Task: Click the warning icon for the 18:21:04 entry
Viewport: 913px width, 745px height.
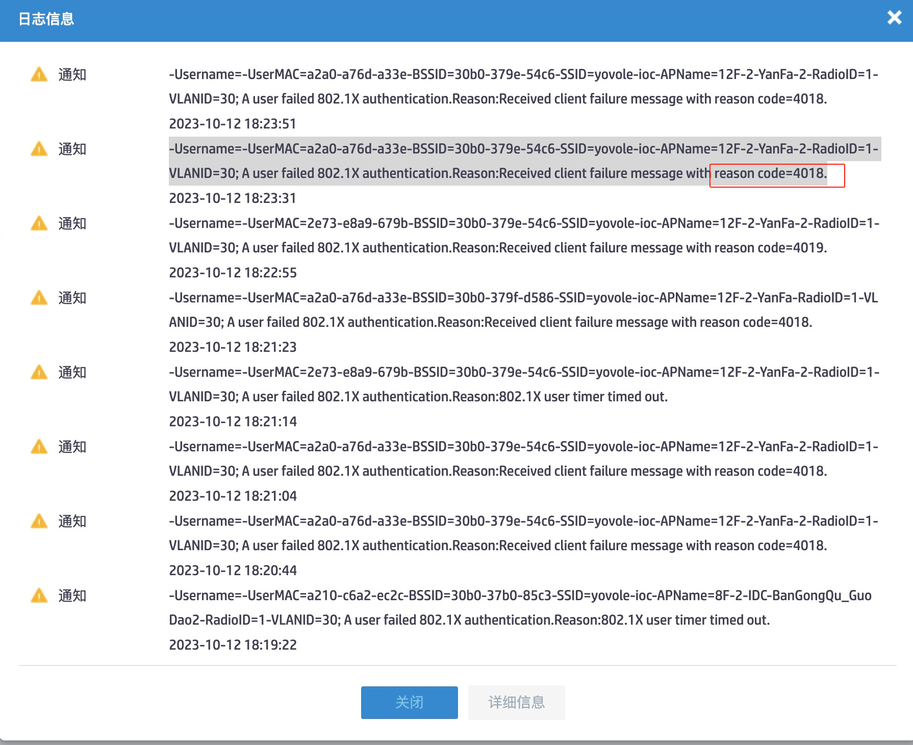Action: pos(39,447)
